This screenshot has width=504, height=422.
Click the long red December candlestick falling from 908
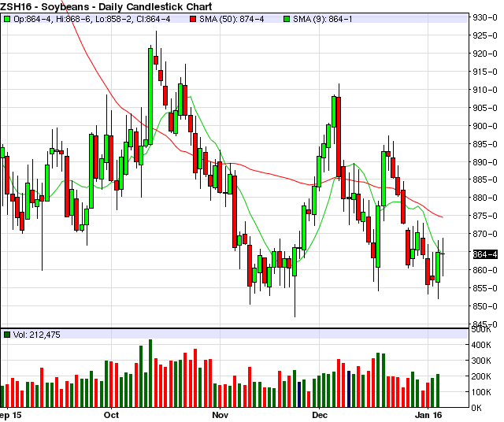click(x=339, y=136)
